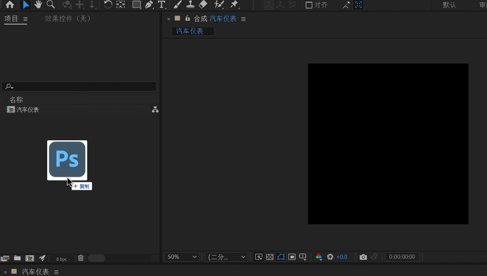
Task: Click the show snapshot icon
Action: (374, 257)
